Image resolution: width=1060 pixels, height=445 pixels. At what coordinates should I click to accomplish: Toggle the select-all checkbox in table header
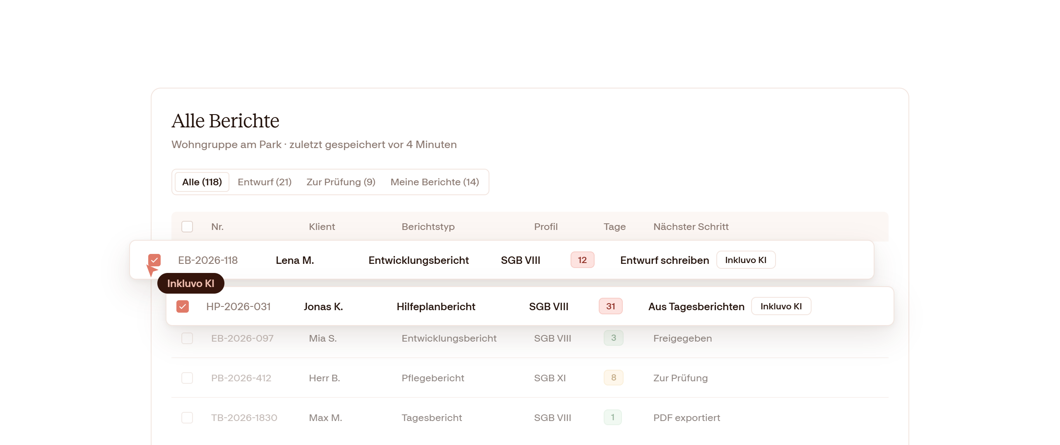click(x=187, y=227)
